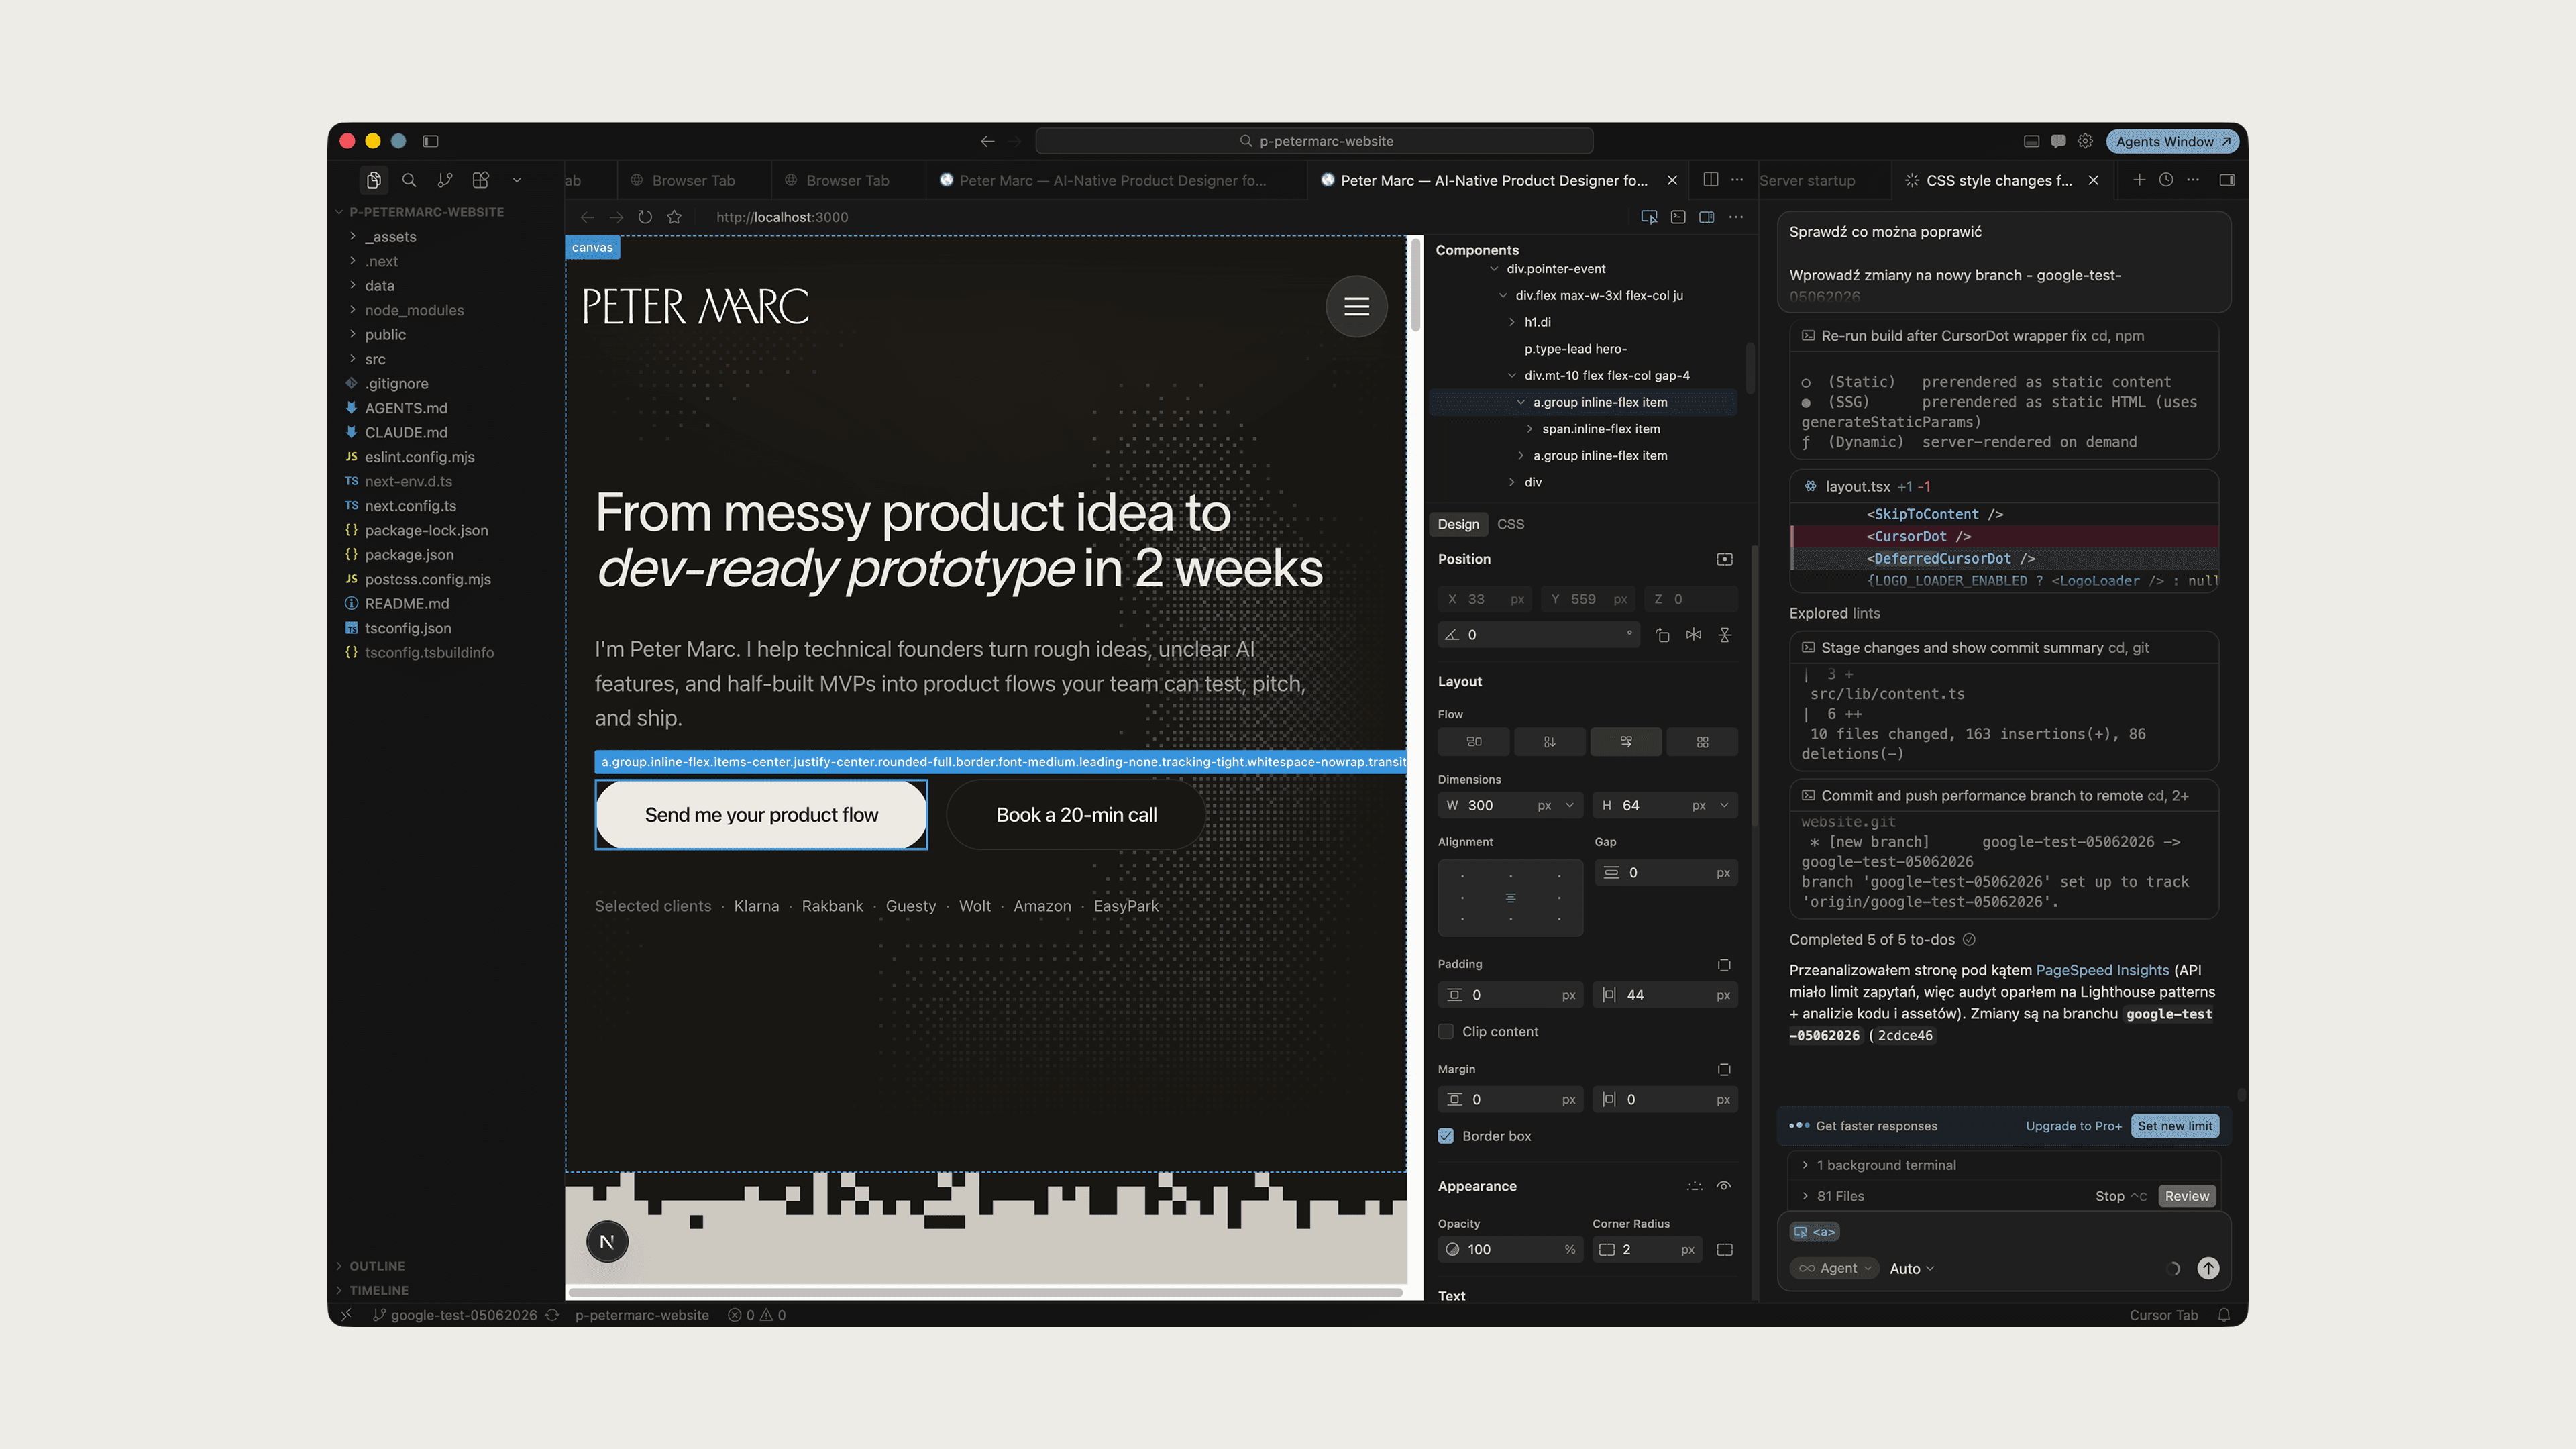Click the Opacity value field
This screenshot has width=2576, height=1449.
pos(1510,1250)
